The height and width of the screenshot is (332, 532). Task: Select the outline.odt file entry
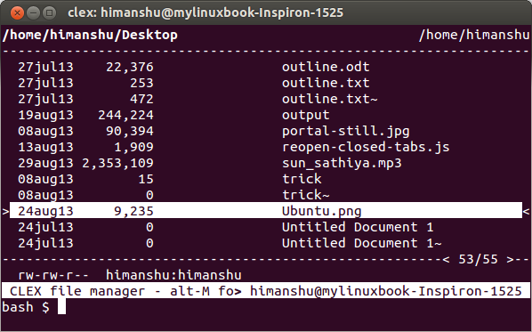pos(266,67)
